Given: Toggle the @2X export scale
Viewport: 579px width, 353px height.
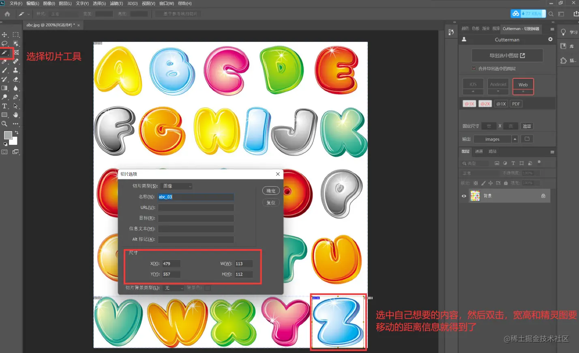Looking at the screenshot, I should pos(485,104).
